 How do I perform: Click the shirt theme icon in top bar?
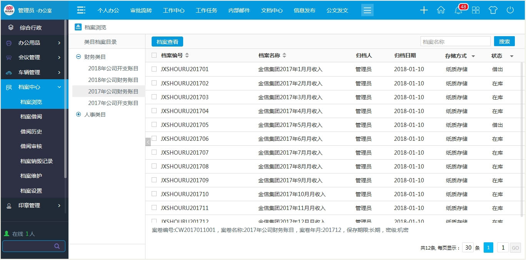tap(493, 10)
